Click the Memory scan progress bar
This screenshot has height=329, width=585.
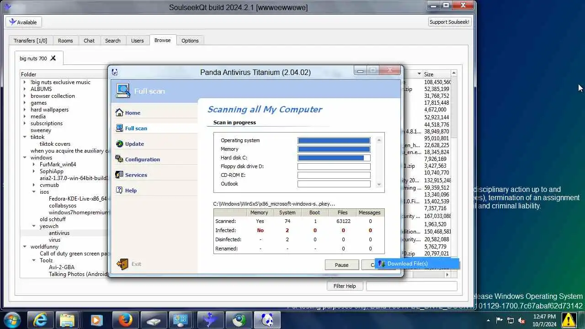[334, 149]
